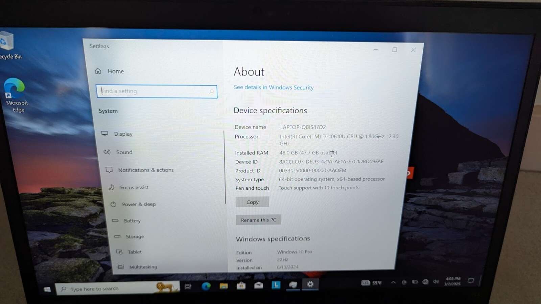Switch to the running app beside Settings on the taskbar

[293, 285]
